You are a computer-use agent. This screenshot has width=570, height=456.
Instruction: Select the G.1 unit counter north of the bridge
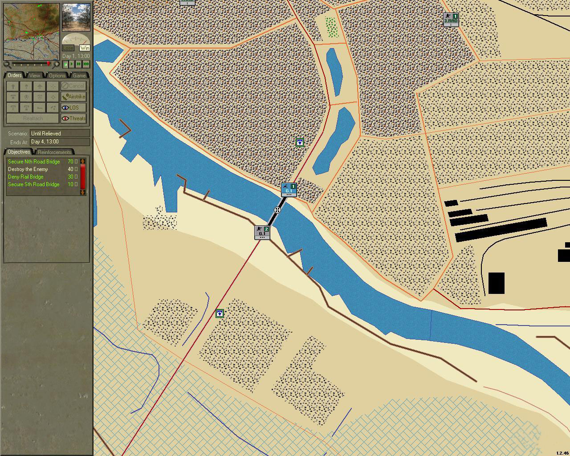click(289, 189)
